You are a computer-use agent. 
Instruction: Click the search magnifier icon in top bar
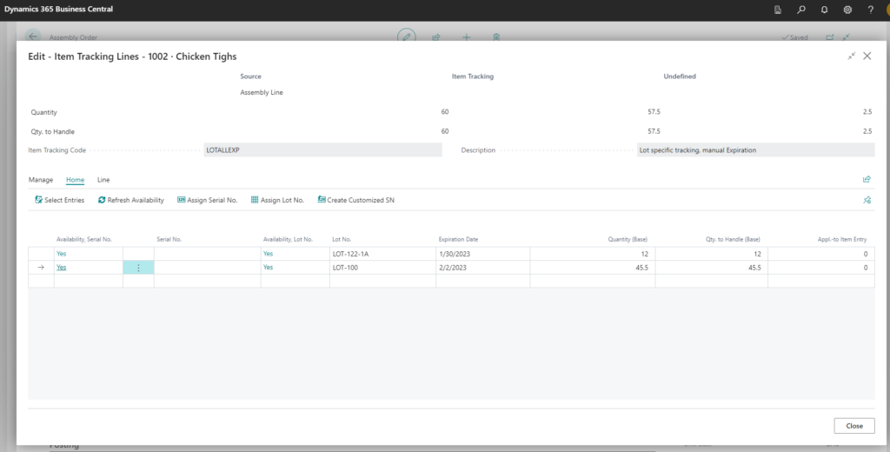point(801,10)
